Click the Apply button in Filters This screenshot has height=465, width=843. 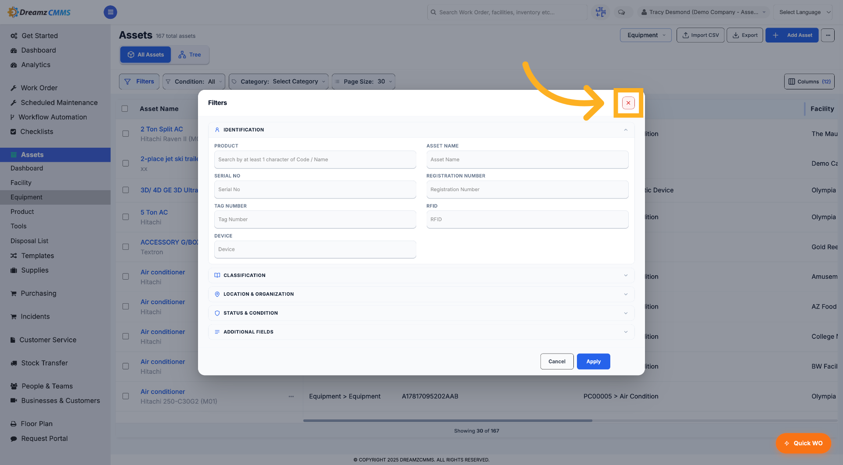[593, 362]
